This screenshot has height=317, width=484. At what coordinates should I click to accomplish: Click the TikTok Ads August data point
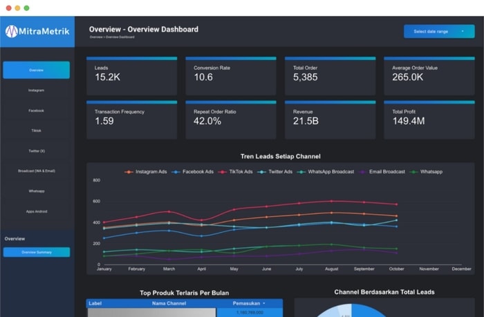(x=331, y=201)
